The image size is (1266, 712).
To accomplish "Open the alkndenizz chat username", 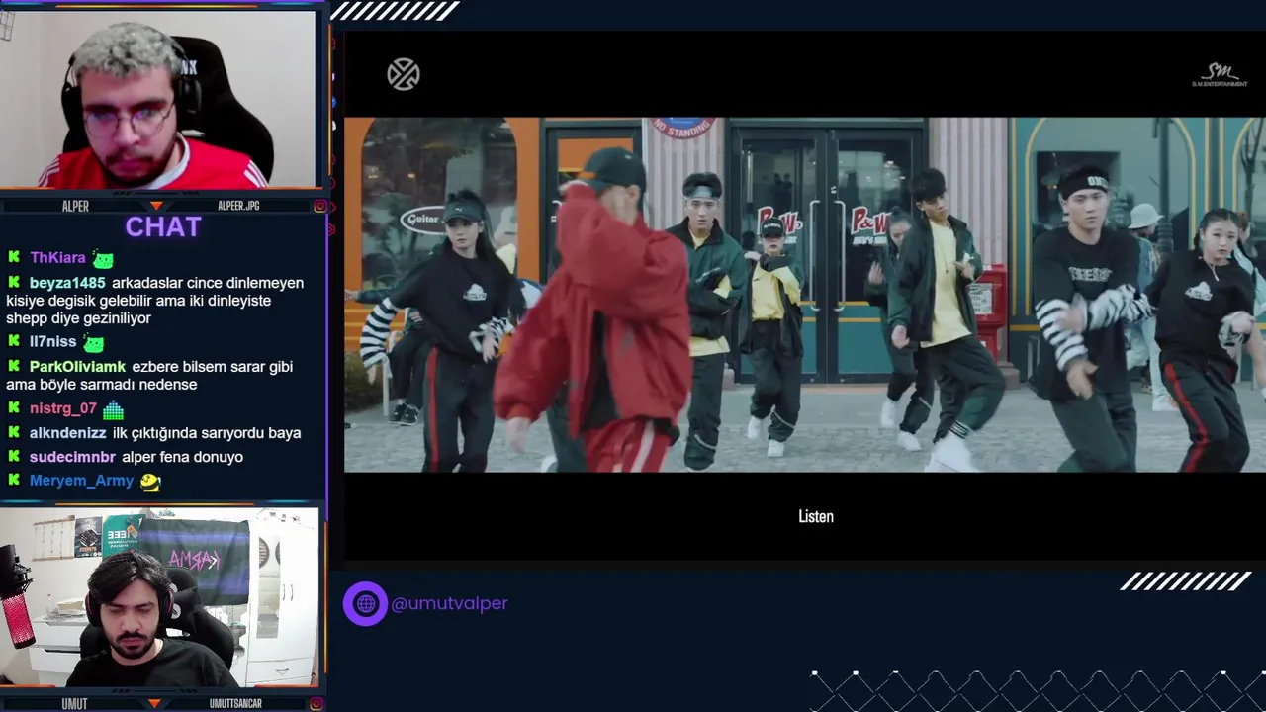I will tap(67, 432).
